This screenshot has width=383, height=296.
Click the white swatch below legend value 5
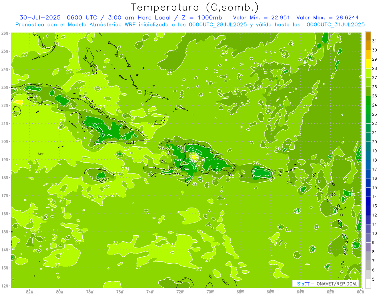point(368,284)
